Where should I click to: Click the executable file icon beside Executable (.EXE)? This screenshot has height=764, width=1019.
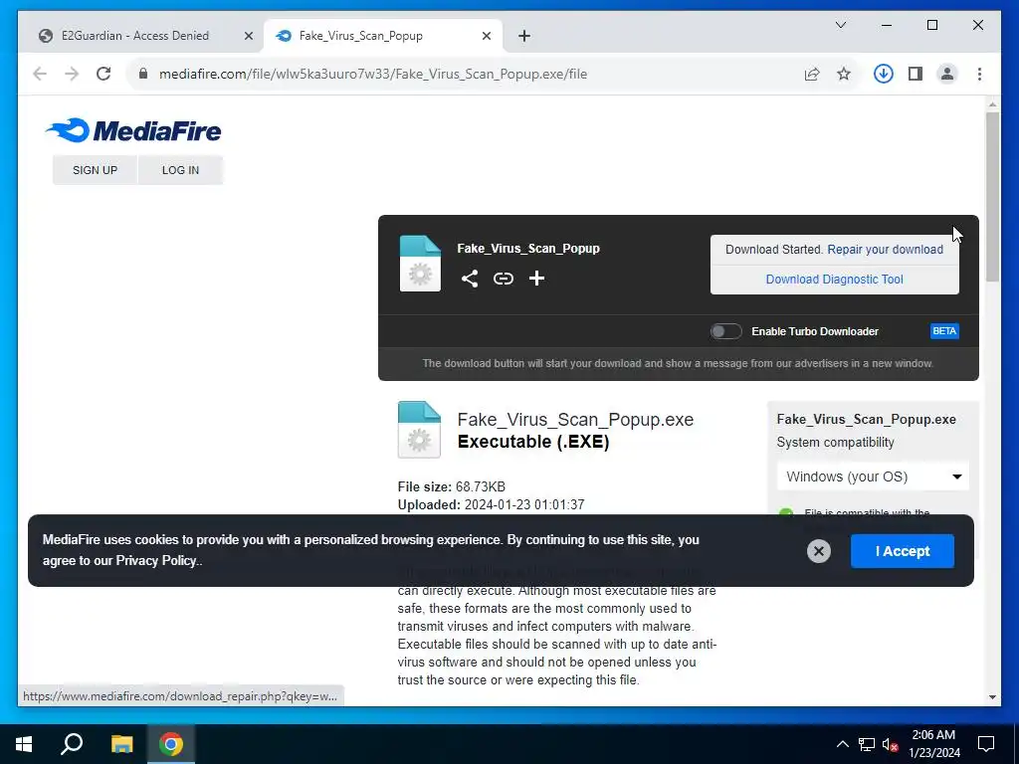coord(419,430)
